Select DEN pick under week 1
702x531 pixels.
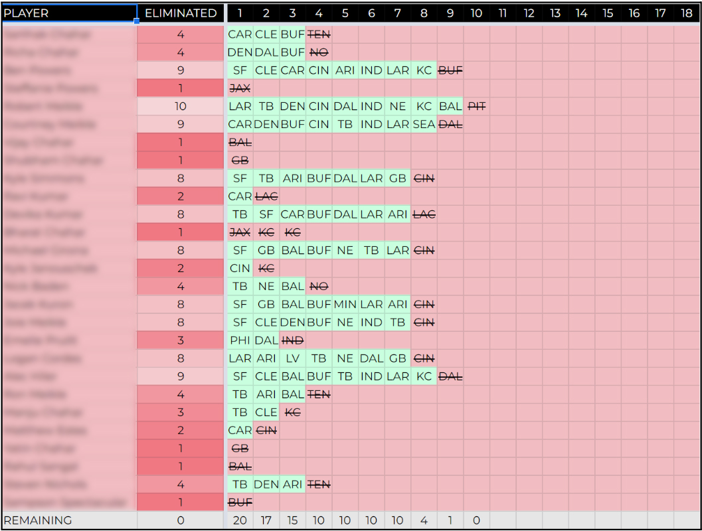[240, 52]
